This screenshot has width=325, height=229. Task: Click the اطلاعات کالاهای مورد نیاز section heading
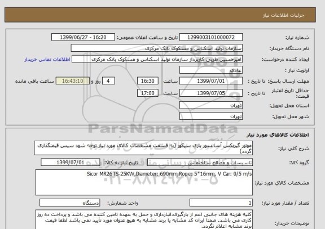click(278, 135)
